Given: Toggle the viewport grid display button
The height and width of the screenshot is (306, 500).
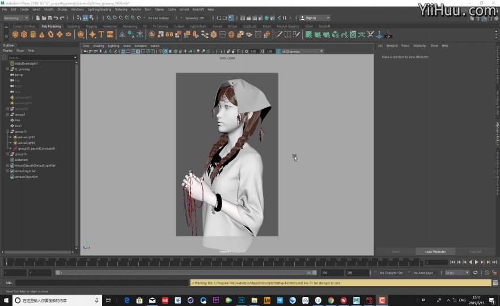Looking at the screenshot, I should pos(123,52).
